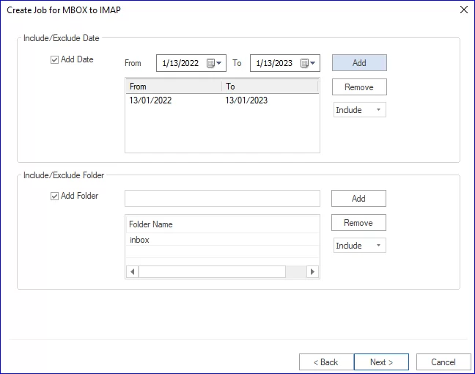Go to the previous step with Back
The height and width of the screenshot is (374, 475).
pos(326,362)
